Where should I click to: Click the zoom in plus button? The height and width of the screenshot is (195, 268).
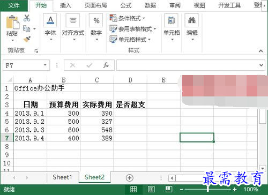(x=235, y=189)
